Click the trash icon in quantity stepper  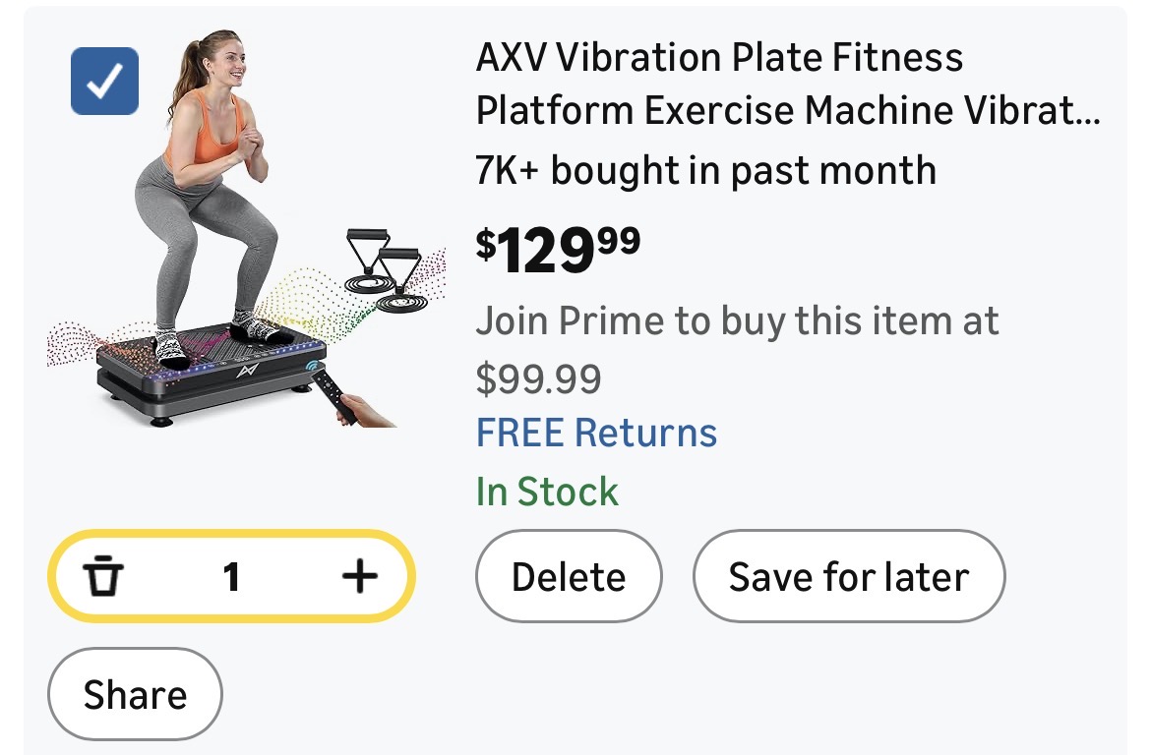(102, 577)
